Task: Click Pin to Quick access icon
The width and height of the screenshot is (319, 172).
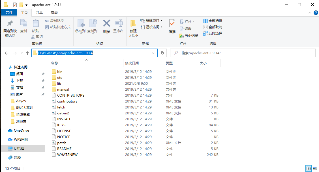Action: pos(10,23)
